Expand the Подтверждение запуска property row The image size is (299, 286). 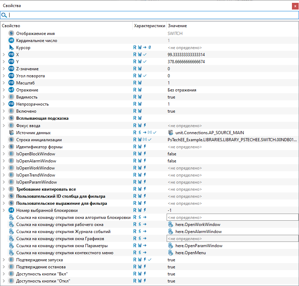point(4,260)
